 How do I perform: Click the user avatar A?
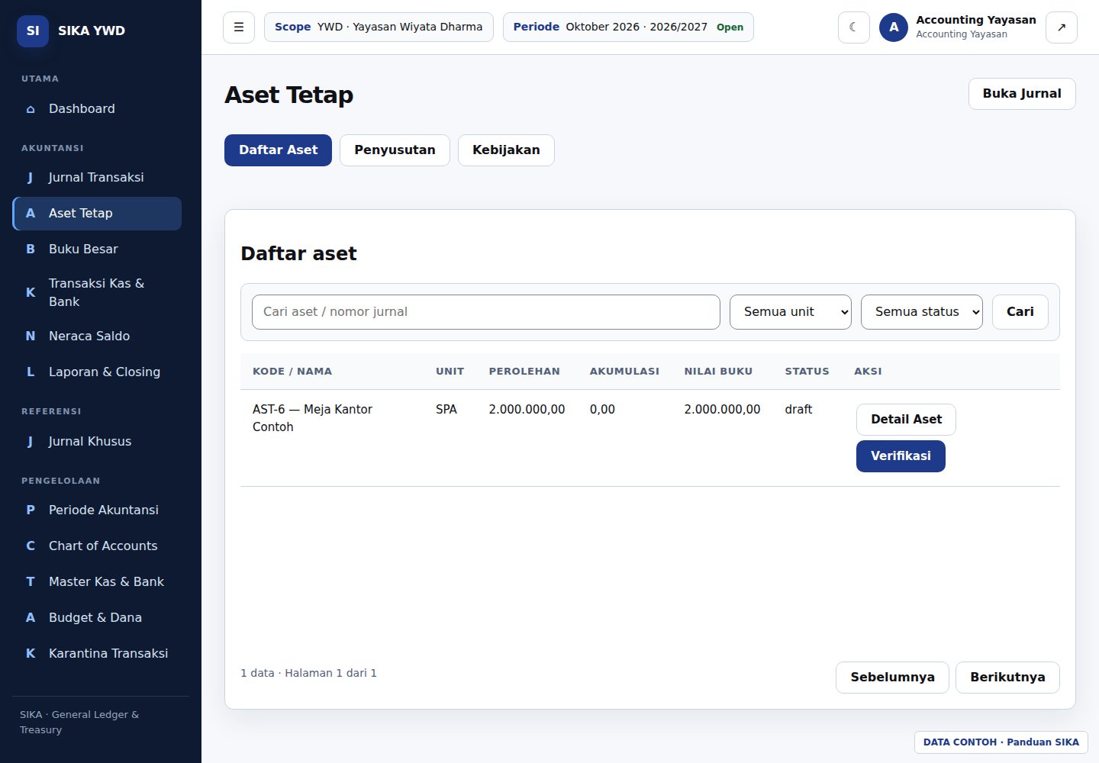[894, 27]
